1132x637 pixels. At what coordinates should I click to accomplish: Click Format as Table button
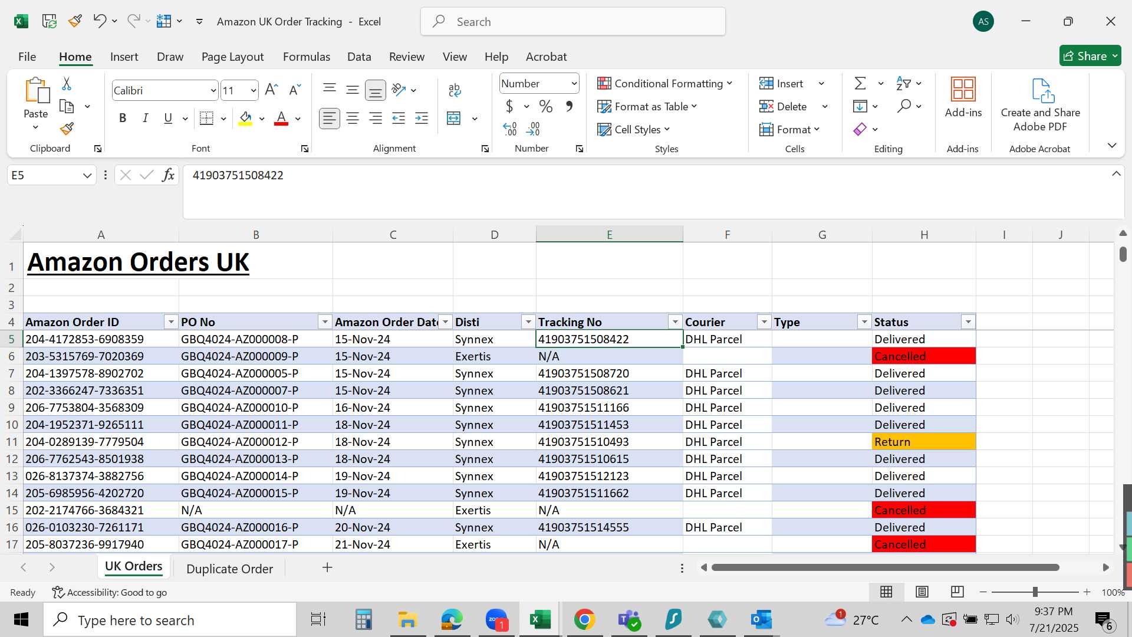(647, 107)
